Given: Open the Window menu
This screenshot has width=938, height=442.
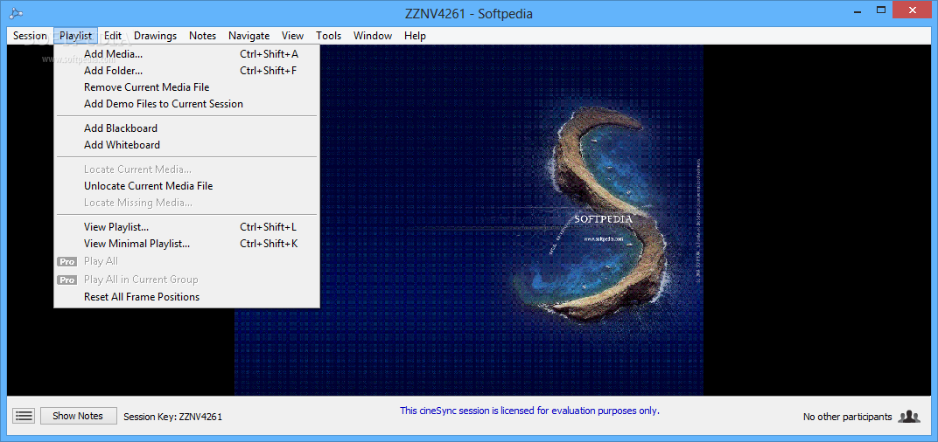Looking at the screenshot, I should point(373,36).
